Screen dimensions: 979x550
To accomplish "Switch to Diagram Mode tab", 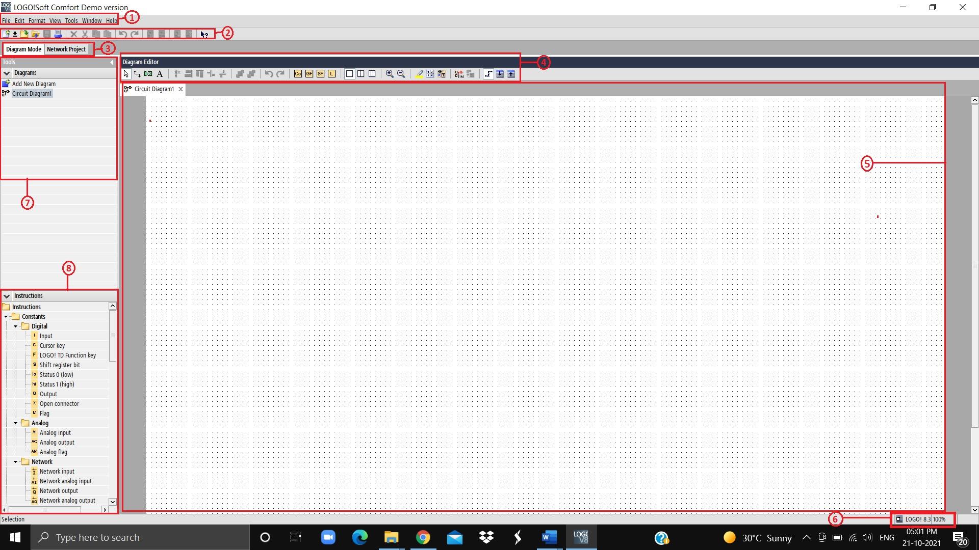I will (x=23, y=48).
